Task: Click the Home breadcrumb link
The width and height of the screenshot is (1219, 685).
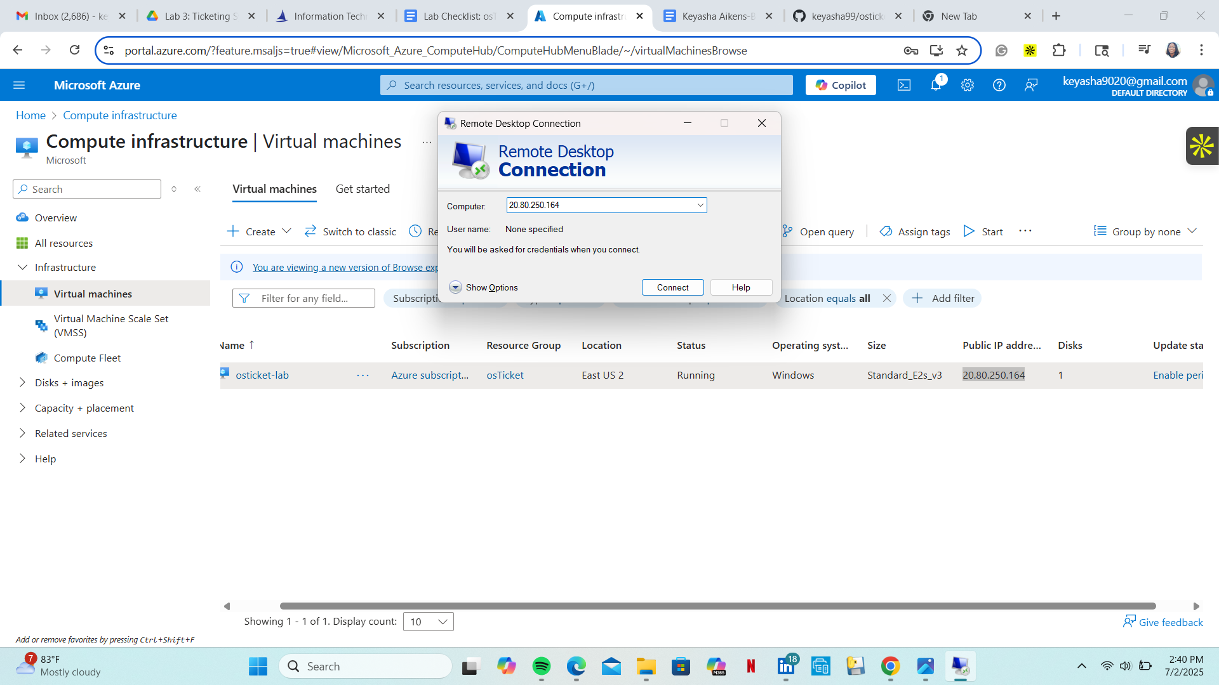Action: 30,115
